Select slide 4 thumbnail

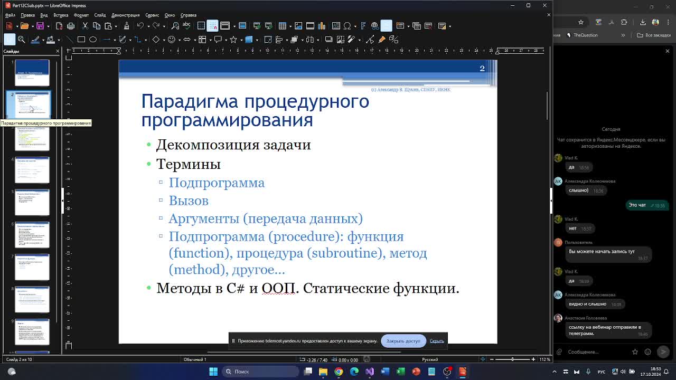32,170
